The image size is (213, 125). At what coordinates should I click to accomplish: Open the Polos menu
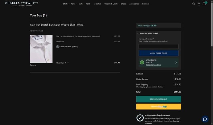(x=73, y=4)
